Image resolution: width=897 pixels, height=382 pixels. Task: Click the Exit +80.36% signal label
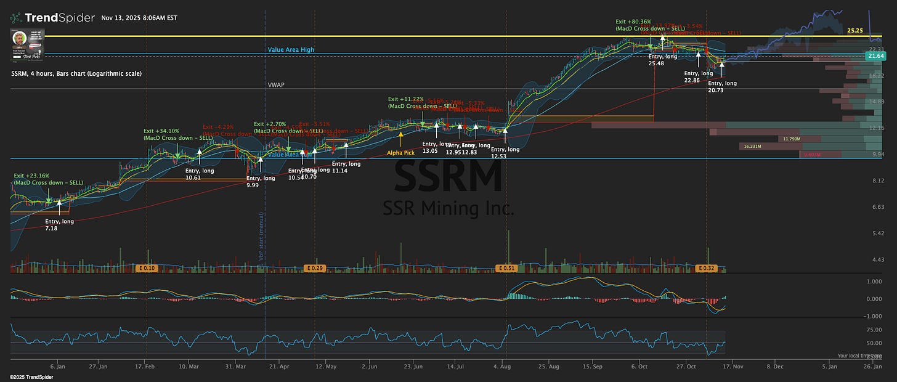click(650, 25)
